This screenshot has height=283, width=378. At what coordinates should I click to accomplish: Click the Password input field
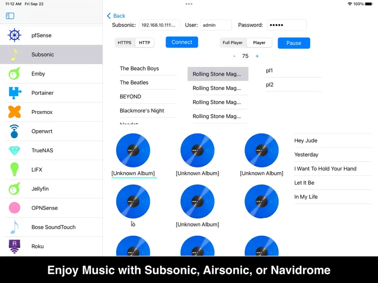[286, 25]
